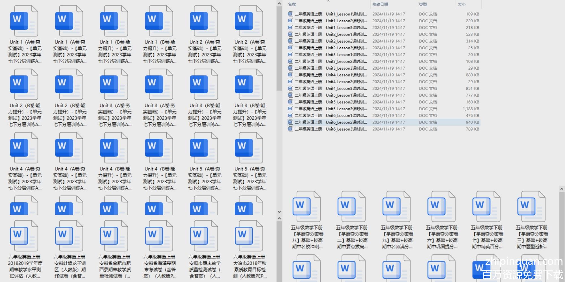Screen dimensions: 565x282
Task: Select 五年级数学下册 学霸夺分密卷六 document icon
Action: point(441,207)
